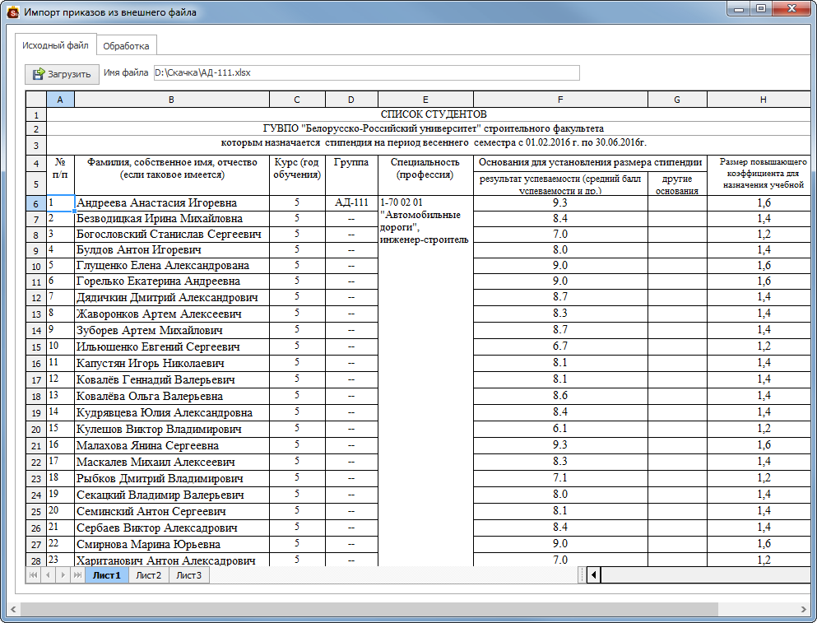This screenshot has height=623, width=817.
Task: Select row 1 header
Action: [x=36, y=114]
